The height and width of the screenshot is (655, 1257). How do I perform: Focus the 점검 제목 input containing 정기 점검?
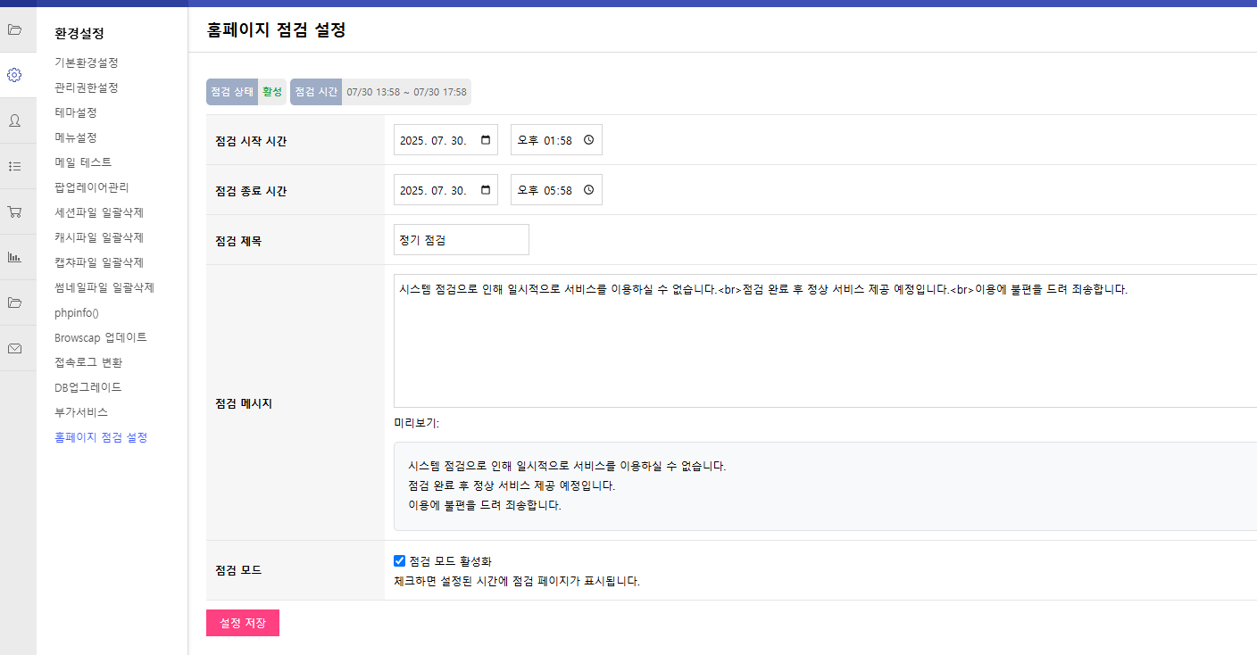[462, 239]
